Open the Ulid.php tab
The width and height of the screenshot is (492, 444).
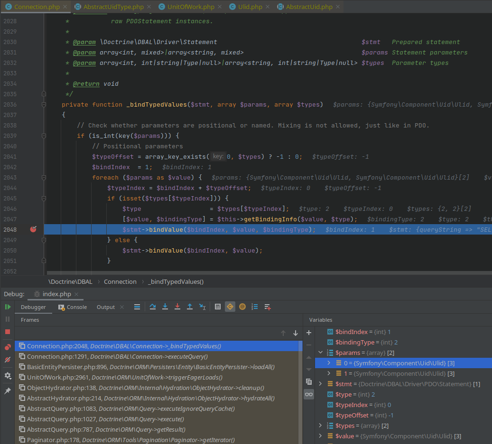[x=250, y=7]
